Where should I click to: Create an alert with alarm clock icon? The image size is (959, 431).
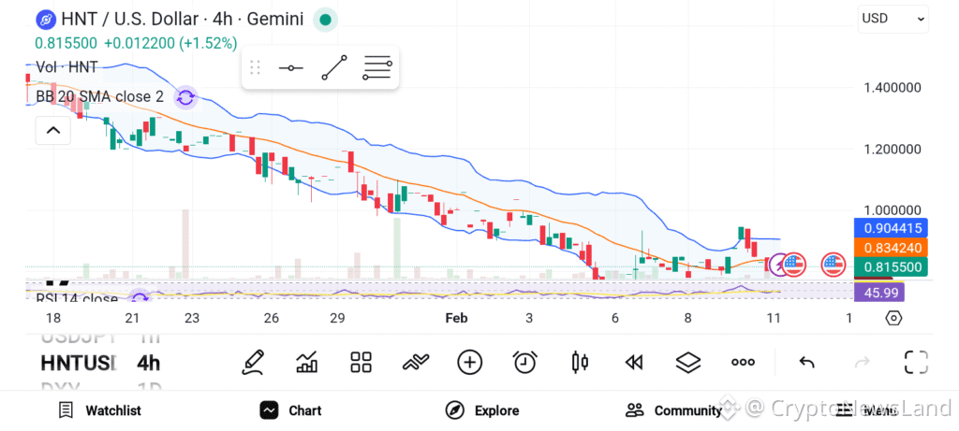coord(524,363)
